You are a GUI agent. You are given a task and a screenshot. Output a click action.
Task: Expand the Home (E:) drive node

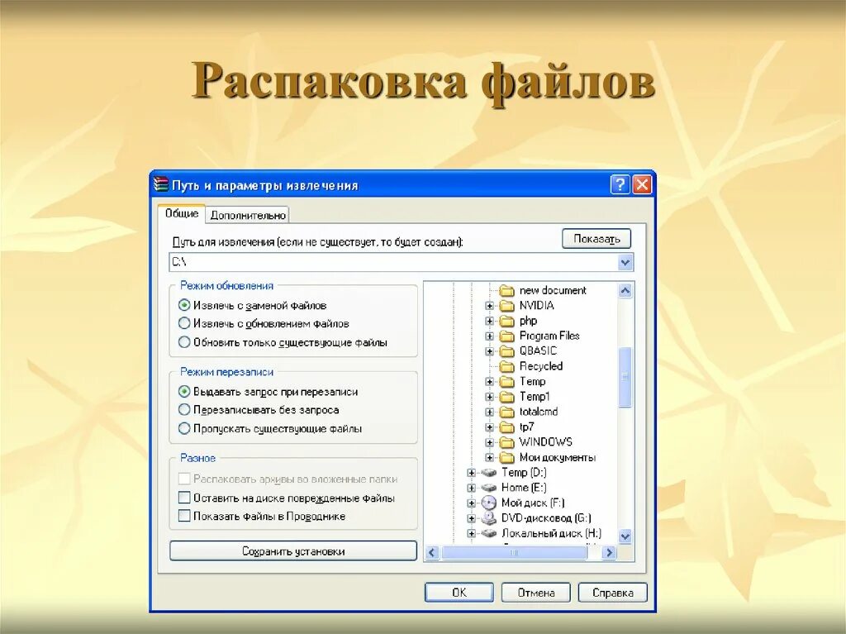pos(472,488)
